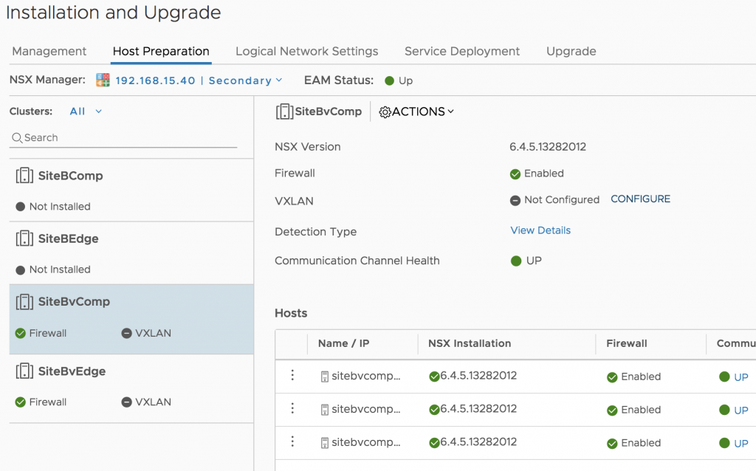756x471 pixels.
Task: Click the UP link in the third host row
Action: pyautogui.click(x=741, y=444)
